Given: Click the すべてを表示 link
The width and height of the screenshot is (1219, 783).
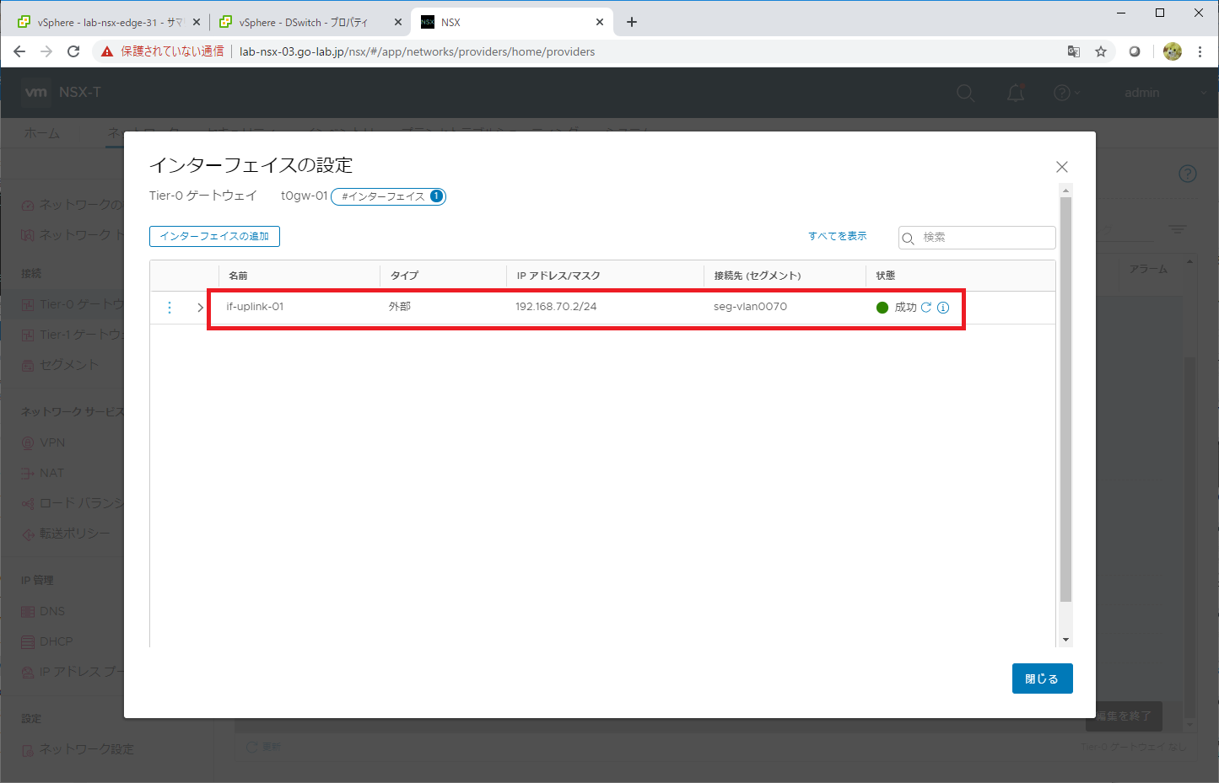Looking at the screenshot, I should point(838,236).
